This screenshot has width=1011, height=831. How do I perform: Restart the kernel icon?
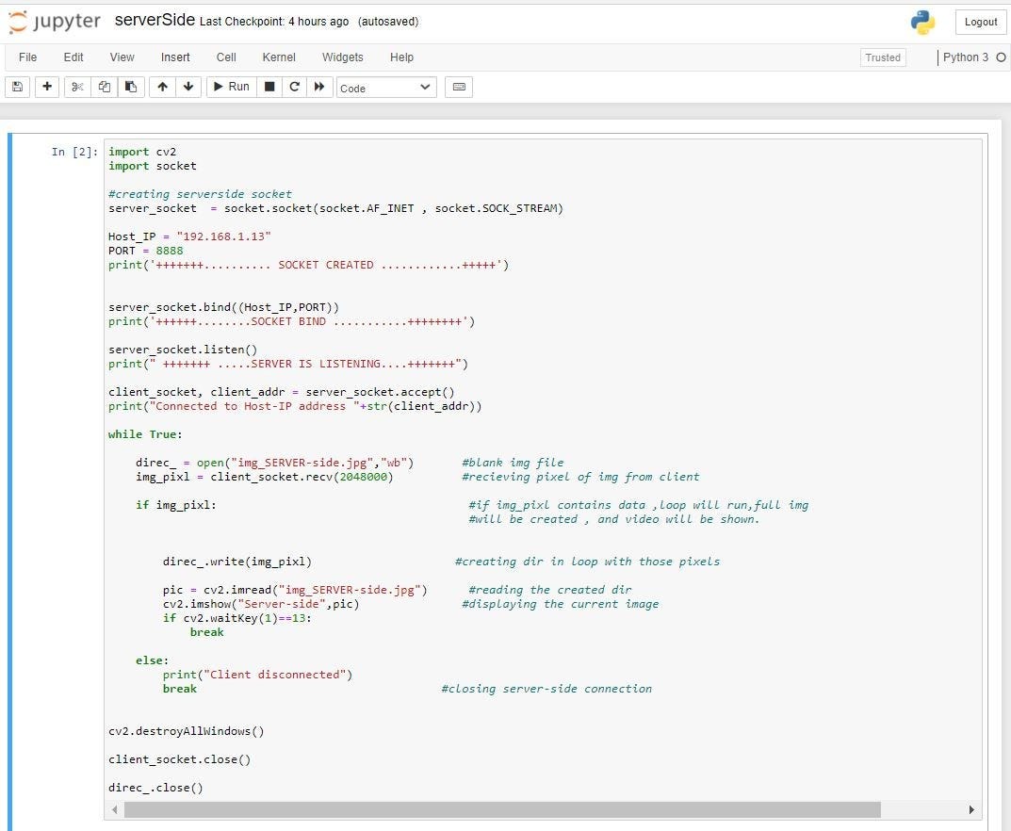(x=295, y=87)
